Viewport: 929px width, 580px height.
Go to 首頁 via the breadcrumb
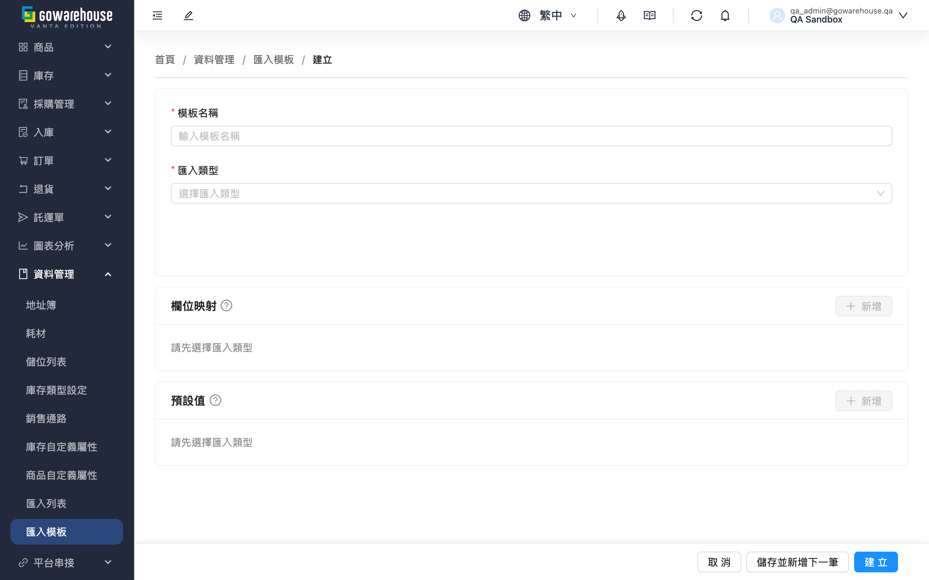coord(165,60)
